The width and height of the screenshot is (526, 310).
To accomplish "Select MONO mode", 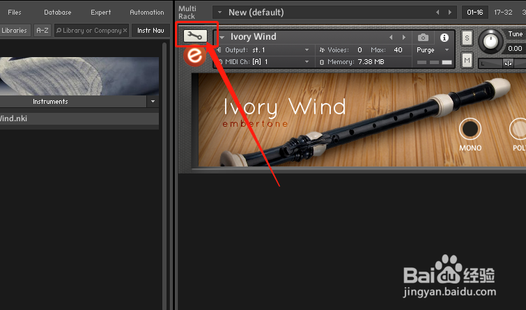I will tap(470, 129).
